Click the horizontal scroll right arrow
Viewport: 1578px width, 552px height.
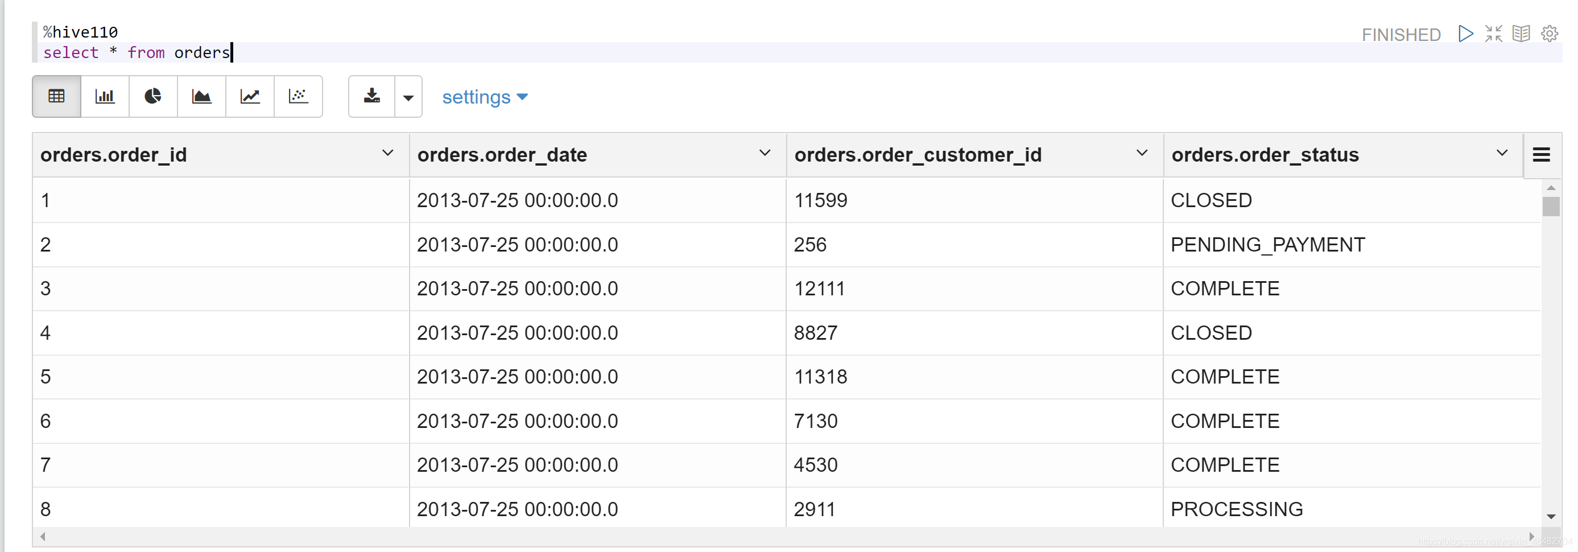pos(1531,537)
